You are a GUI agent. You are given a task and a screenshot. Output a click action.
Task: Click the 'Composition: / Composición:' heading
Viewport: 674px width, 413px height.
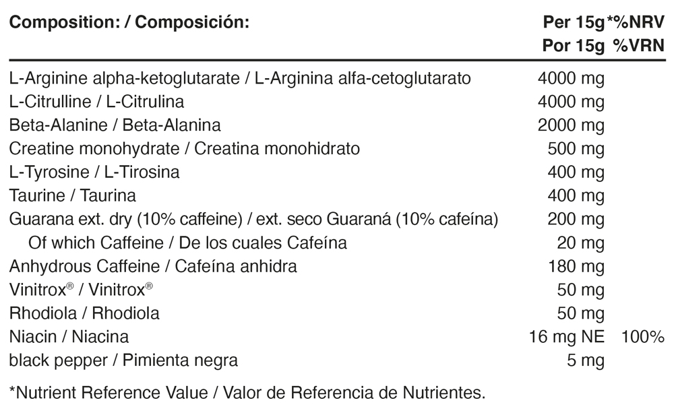(x=129, y=22)
